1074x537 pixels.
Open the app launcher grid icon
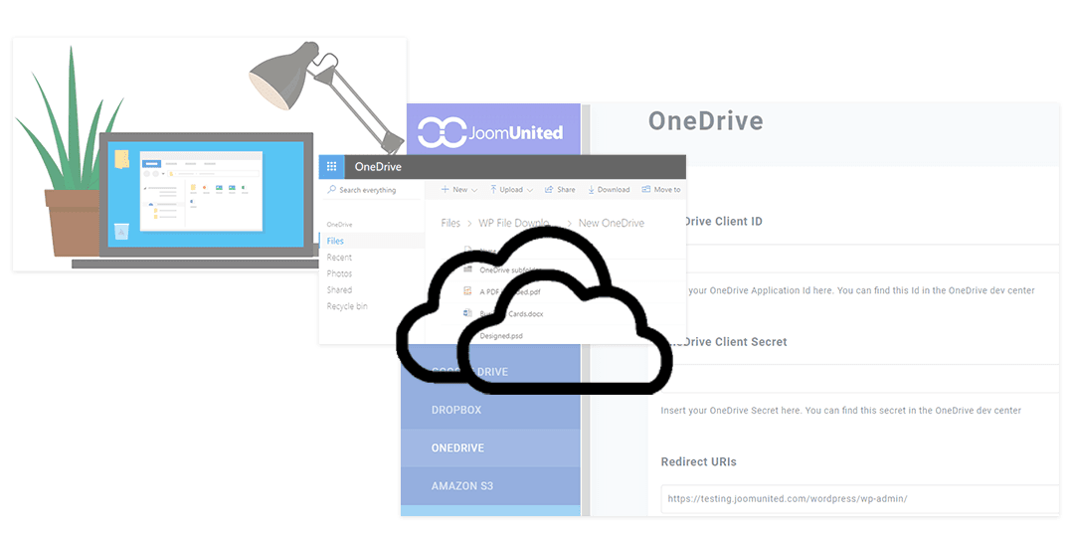(331, 167)
